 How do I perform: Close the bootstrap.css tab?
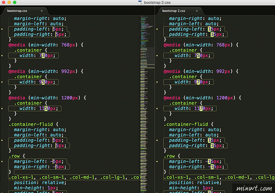point(42,11)
